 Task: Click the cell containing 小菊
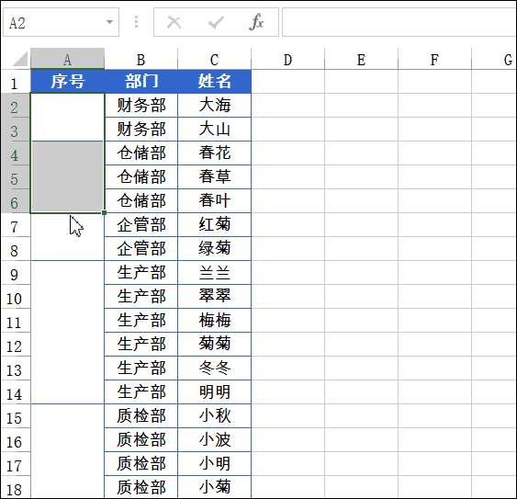pos(214,487)
